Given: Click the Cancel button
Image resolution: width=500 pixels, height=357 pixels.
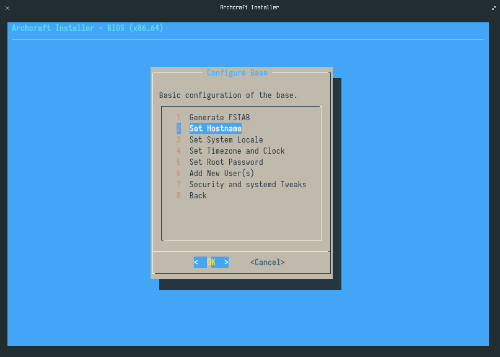Looking at the screenshot, I should [x=268, y=262].
